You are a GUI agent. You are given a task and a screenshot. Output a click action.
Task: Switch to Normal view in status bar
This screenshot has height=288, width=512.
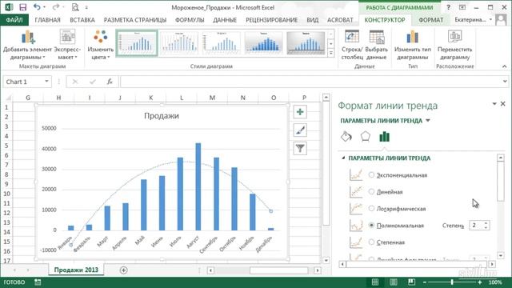[375, 282]
